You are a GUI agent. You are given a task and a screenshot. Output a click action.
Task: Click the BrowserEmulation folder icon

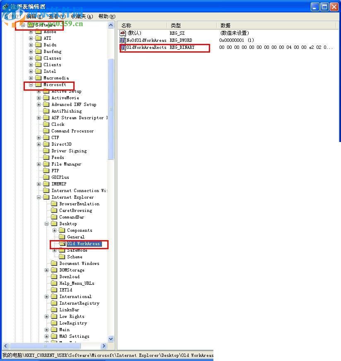(x=54, y=204)
